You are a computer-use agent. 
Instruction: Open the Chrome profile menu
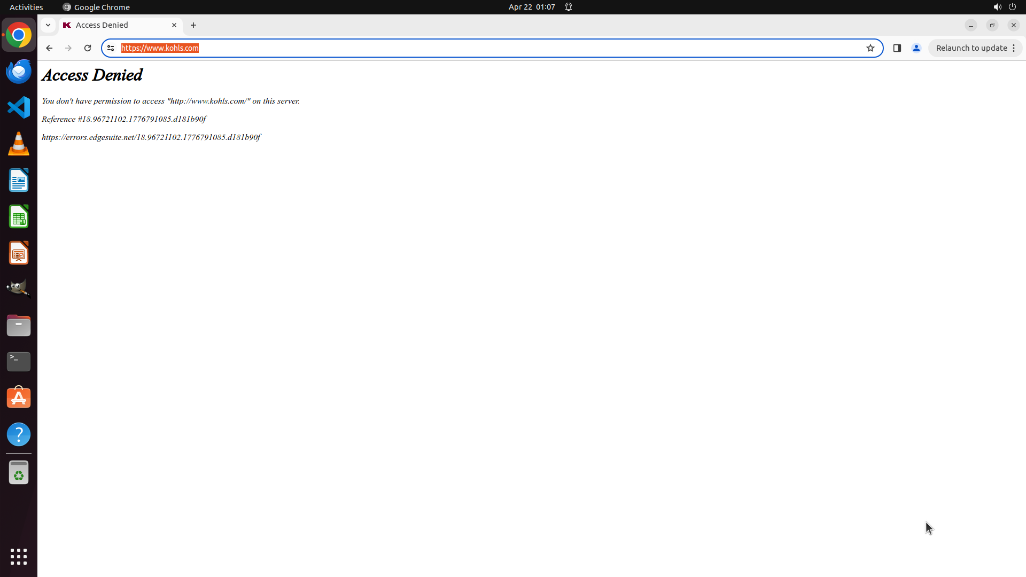(916, 48)
